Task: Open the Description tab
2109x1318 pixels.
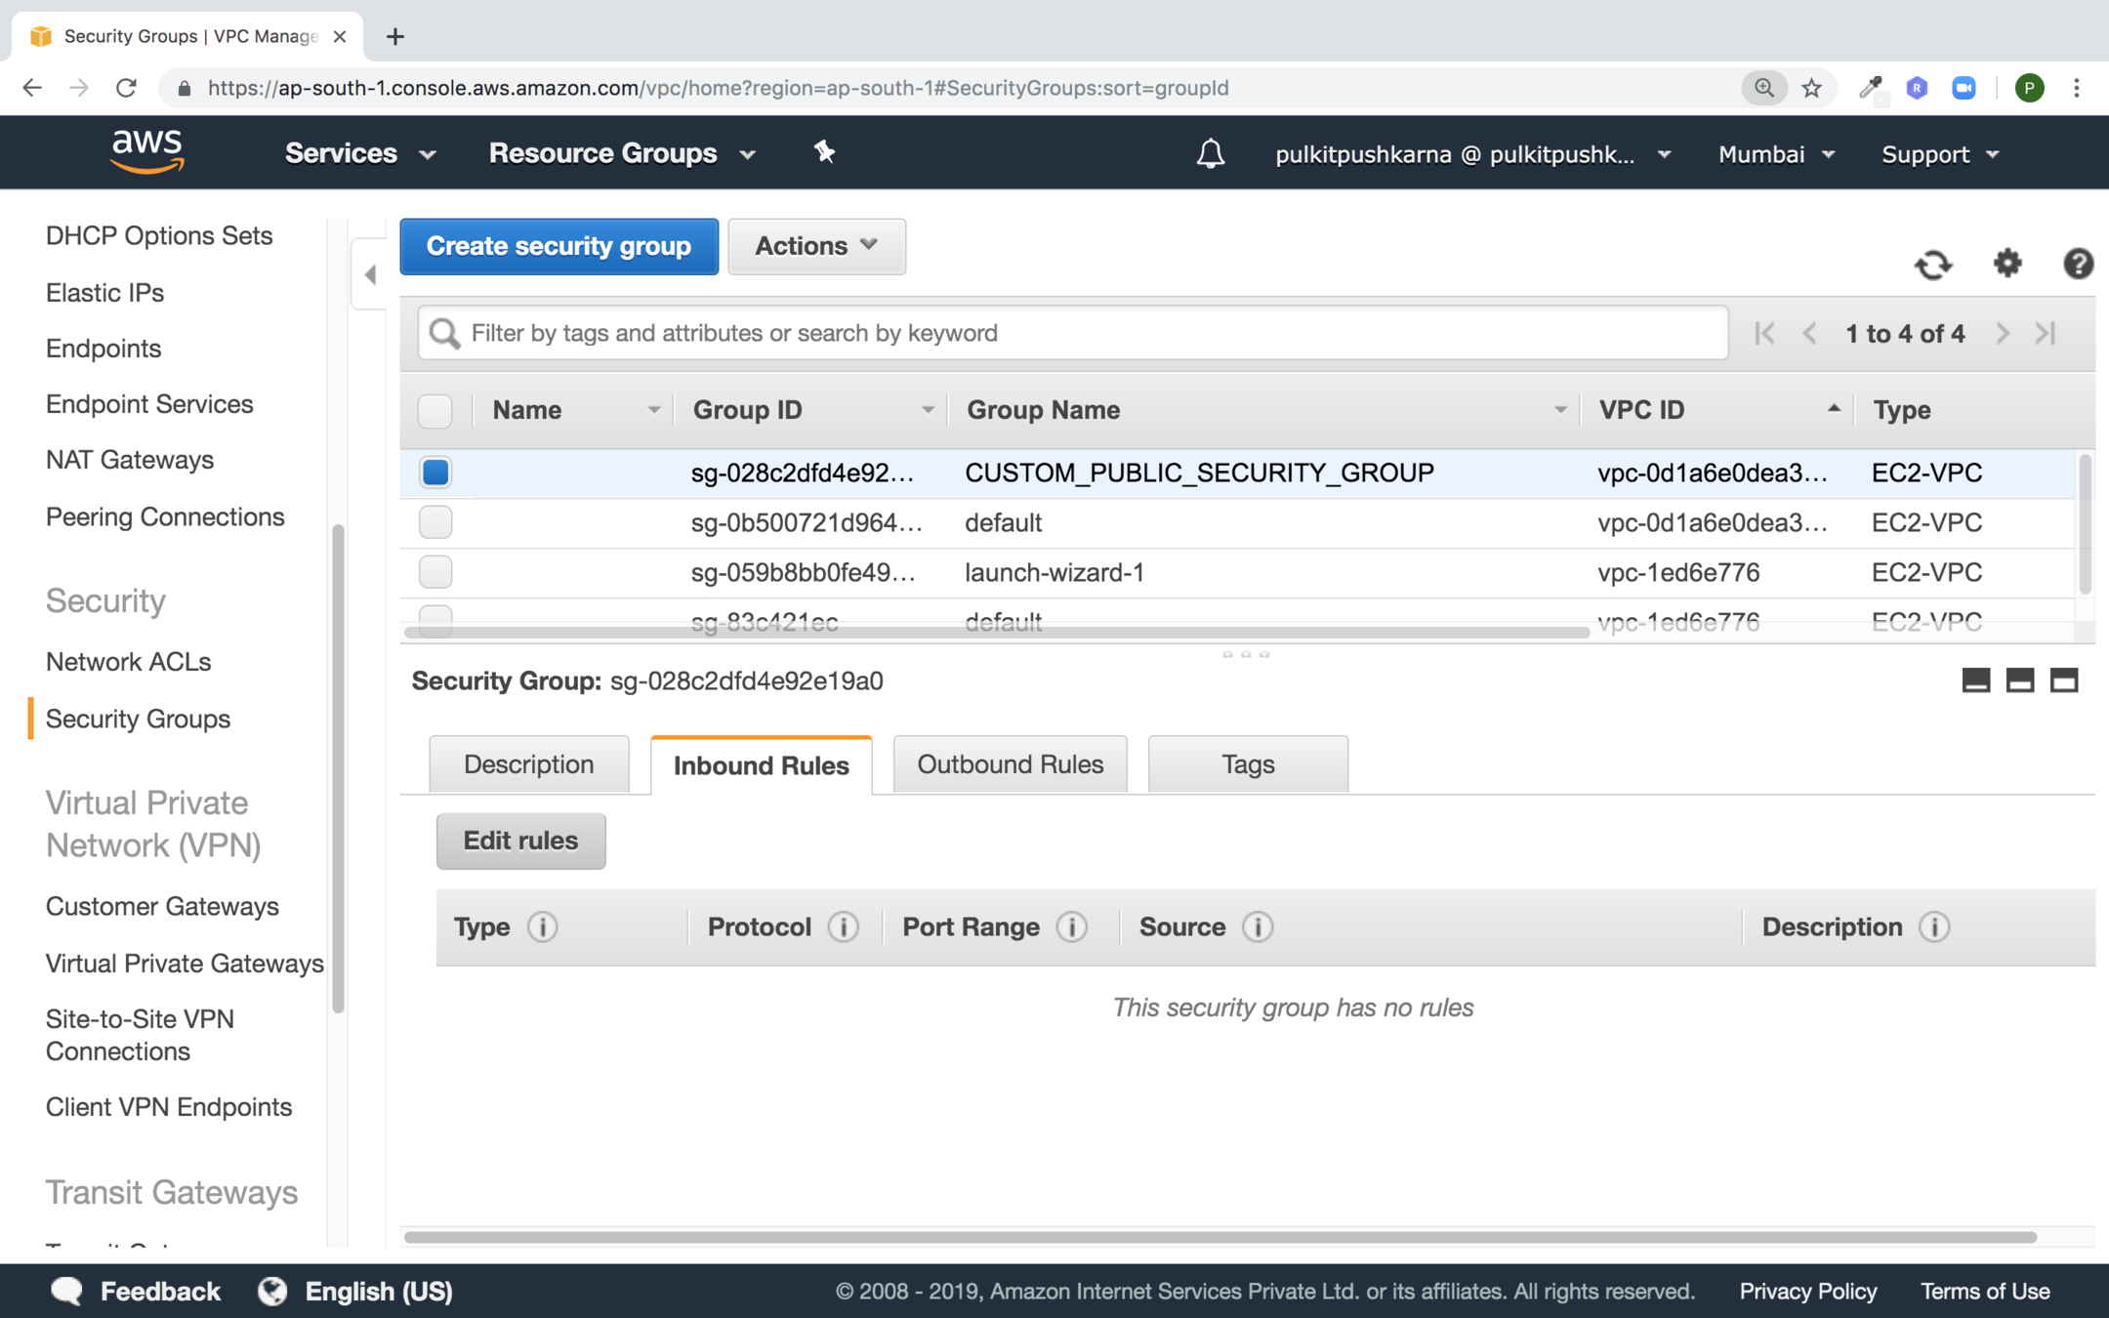Action: click(528, 764)
